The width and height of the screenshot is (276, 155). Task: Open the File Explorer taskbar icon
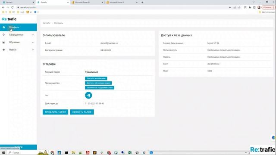coord(73,152)
